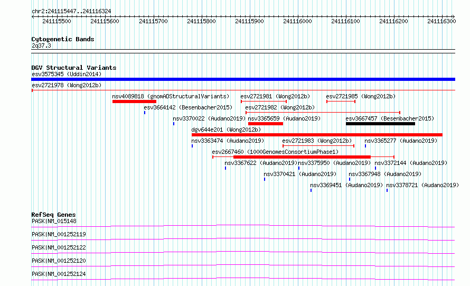Screen dimensions: 470x286
Task: Click the black esv3667457 variant bar
Action: (x=380, y=124)
